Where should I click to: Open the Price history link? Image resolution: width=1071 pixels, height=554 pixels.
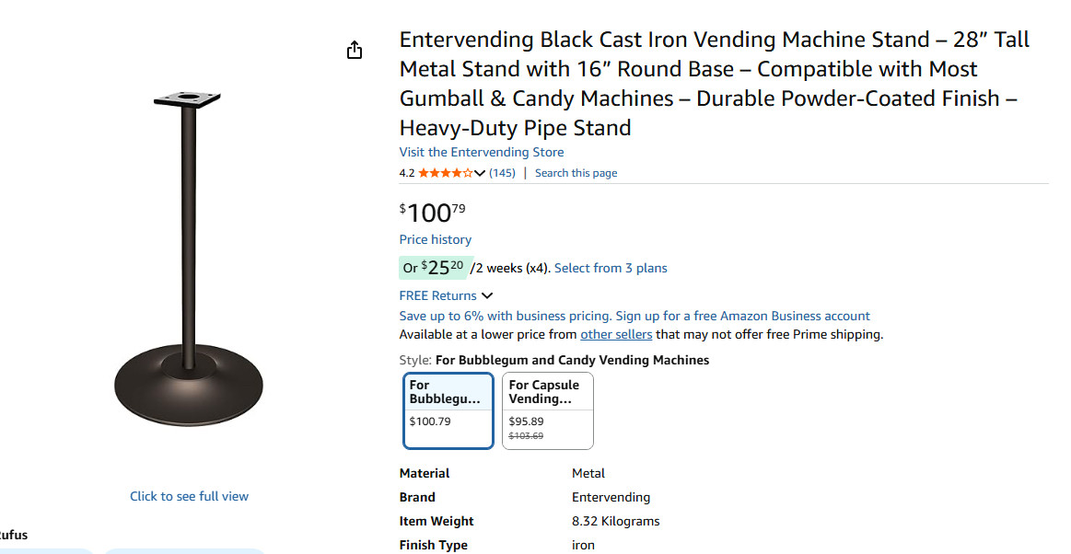(435, 239)
